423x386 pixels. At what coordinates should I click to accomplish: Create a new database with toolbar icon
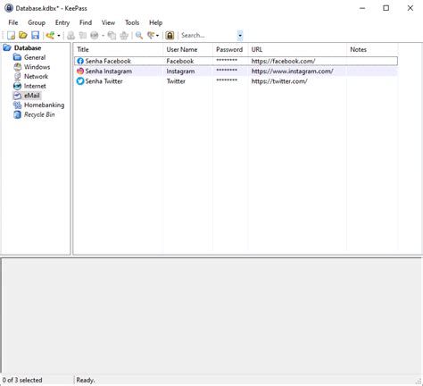coord(11,36)
